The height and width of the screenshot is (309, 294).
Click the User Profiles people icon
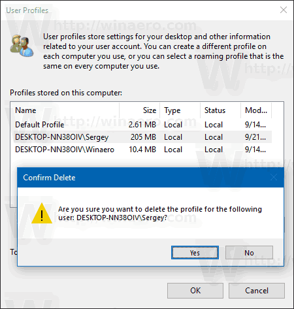[22, 46]
